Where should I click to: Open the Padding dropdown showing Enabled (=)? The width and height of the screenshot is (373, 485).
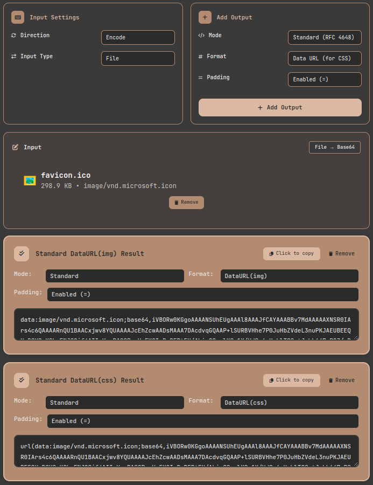(325, 80)
